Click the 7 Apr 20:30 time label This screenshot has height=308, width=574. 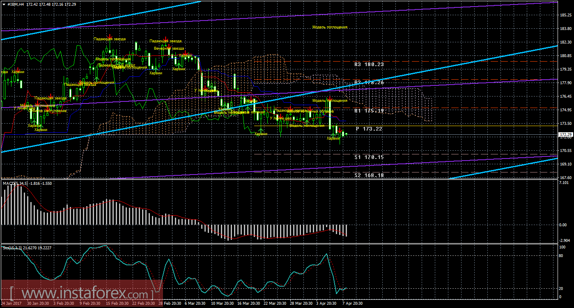click(352, 304)
